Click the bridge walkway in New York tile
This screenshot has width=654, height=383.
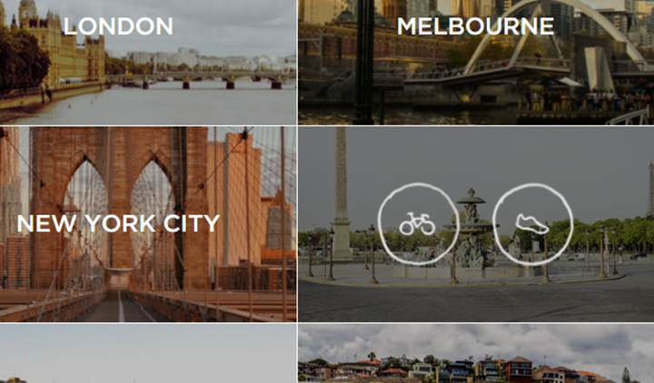tap(121, 307)
